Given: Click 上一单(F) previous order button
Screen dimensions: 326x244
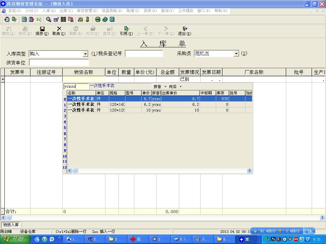Looking at the screenshot, I should (145, 31).
